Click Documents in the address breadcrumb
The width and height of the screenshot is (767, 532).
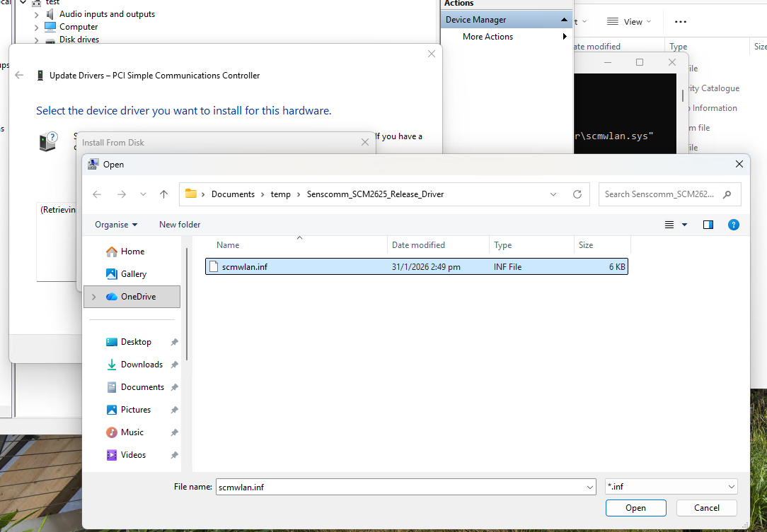pos(233,194)
